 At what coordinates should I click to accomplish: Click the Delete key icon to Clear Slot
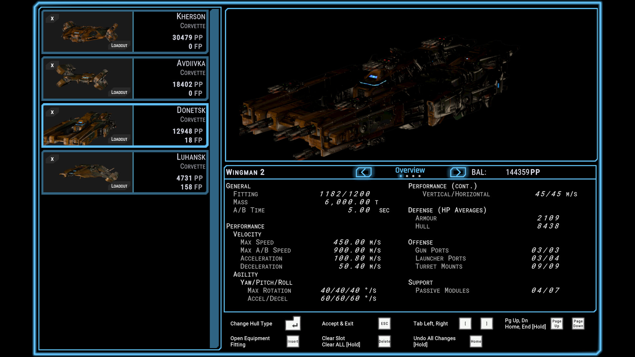[384, 341]
